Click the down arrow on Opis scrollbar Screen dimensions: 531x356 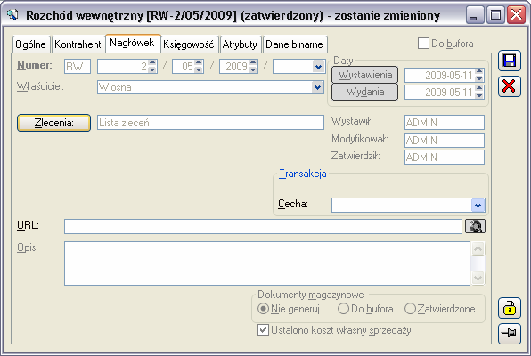pyautogui.click(x=478, y=279)
